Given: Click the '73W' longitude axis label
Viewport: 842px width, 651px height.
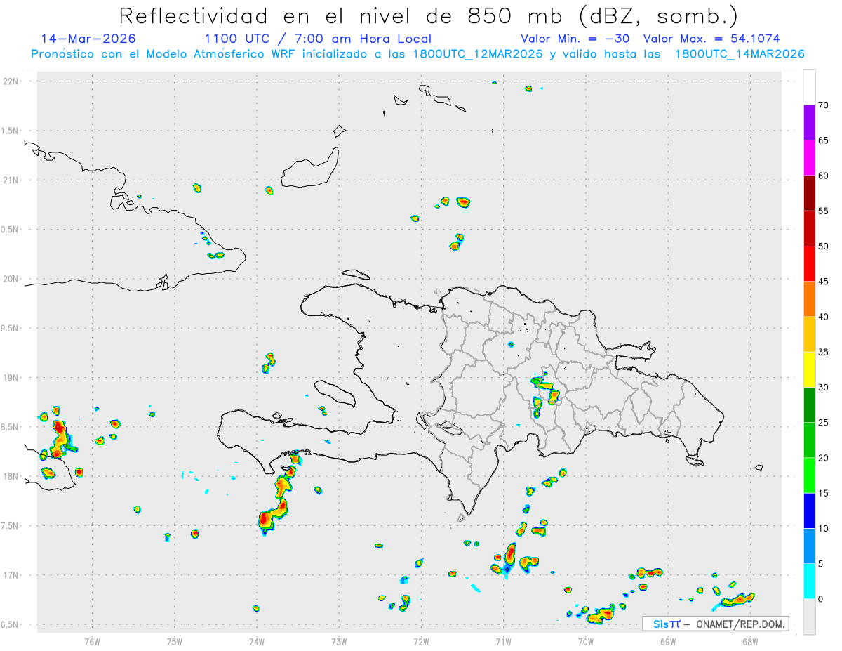Looking at the screenshot, I should pos(339,640).
